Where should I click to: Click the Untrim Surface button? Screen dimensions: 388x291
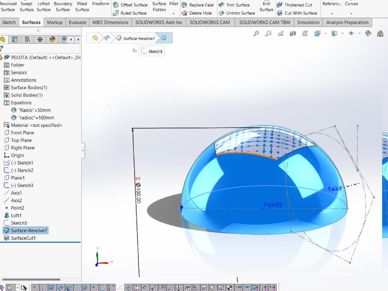click(237, 13)
